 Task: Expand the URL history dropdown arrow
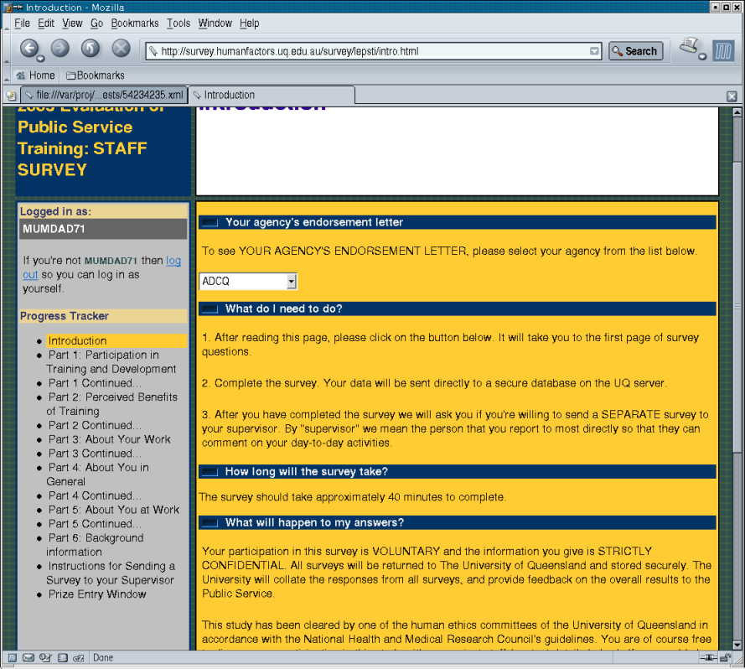(594, 51)
